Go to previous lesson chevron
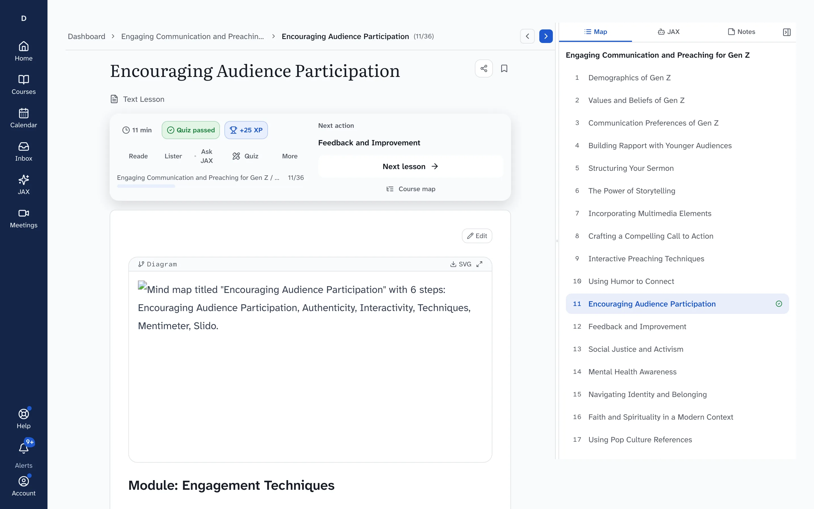 [x=527, y=36]
